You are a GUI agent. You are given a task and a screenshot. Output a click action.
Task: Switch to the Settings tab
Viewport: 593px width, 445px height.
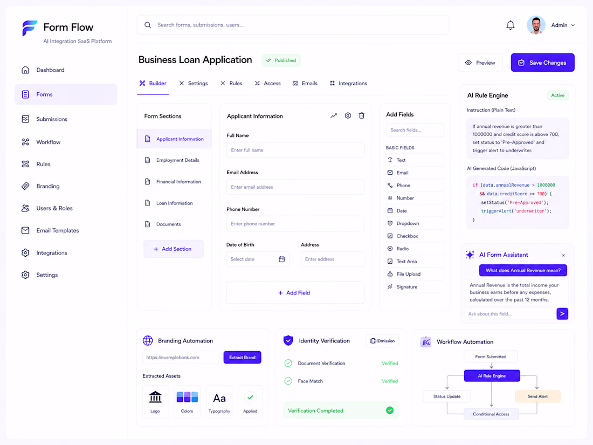pyautogui.click(x=193, y=84)
